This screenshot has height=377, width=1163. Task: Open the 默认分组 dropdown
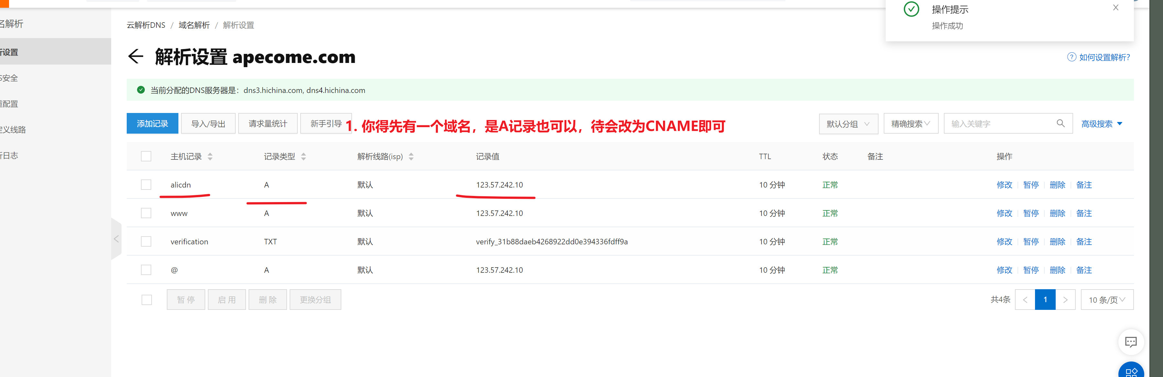pyautogui.click(x=848, y=124)
